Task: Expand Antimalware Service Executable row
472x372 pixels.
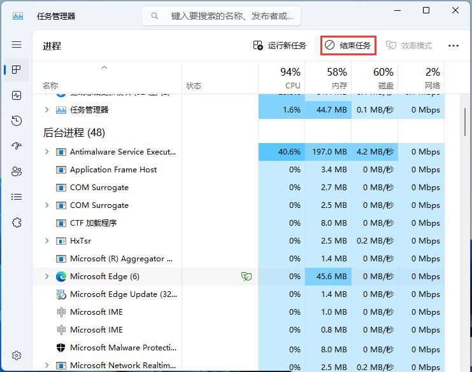Action: (x=46, y=152)
